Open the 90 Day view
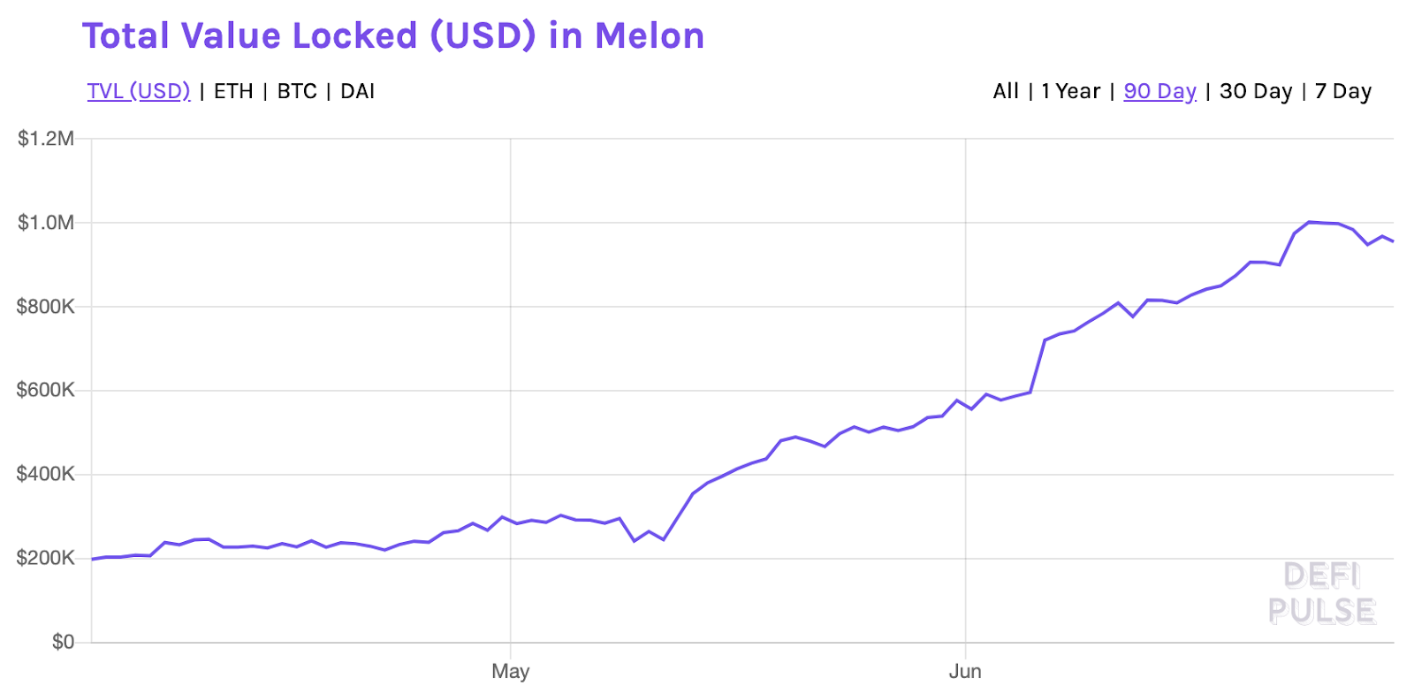The image size is (1414, 694). click(1159, 91)
